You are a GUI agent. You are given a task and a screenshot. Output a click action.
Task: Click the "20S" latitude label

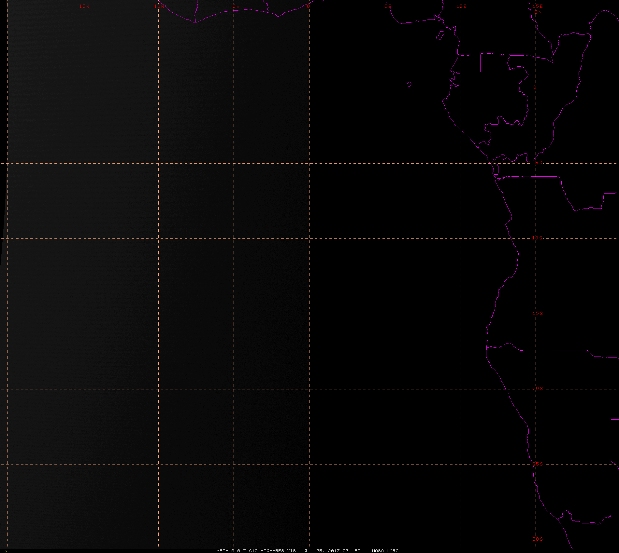click(538, 388)
